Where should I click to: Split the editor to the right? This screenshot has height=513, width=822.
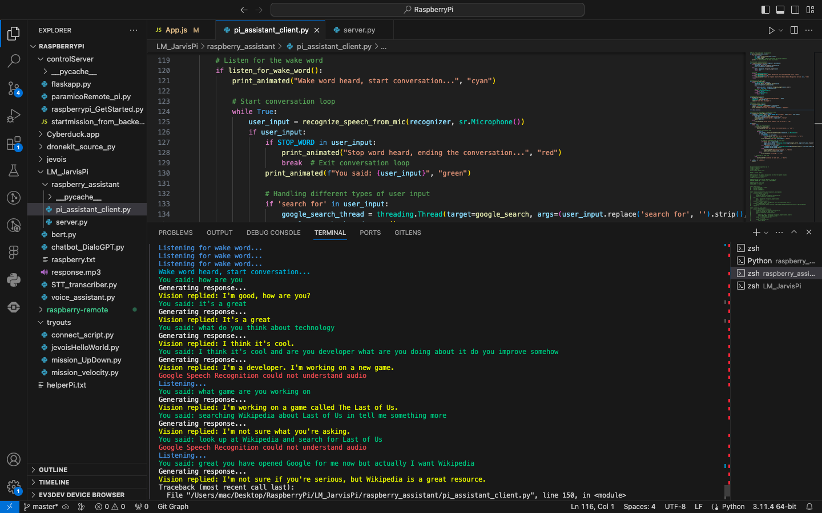click(794, 30)
